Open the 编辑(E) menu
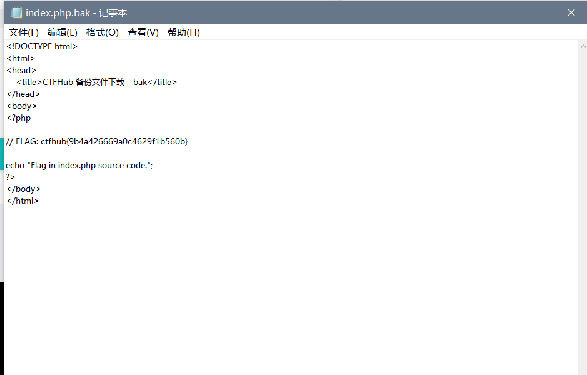Viewport: 587px width, 375px height. coord(63,32)
